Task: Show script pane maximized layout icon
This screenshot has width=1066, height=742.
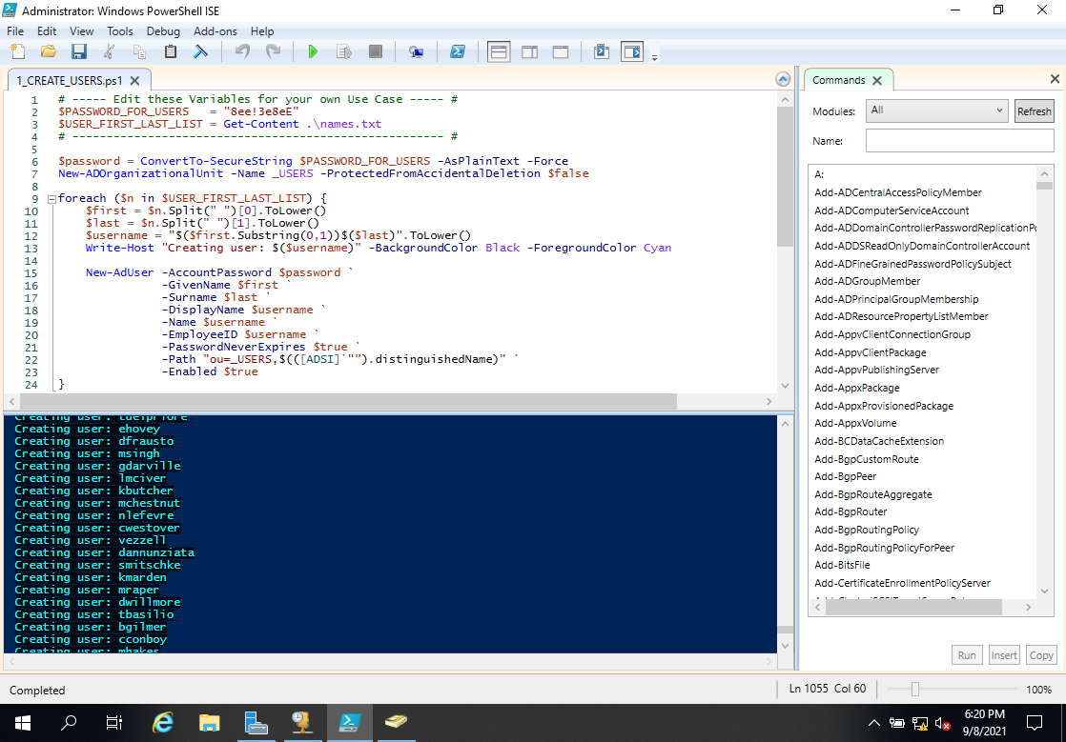Action: pyautogui.click(x=561, y=51)
